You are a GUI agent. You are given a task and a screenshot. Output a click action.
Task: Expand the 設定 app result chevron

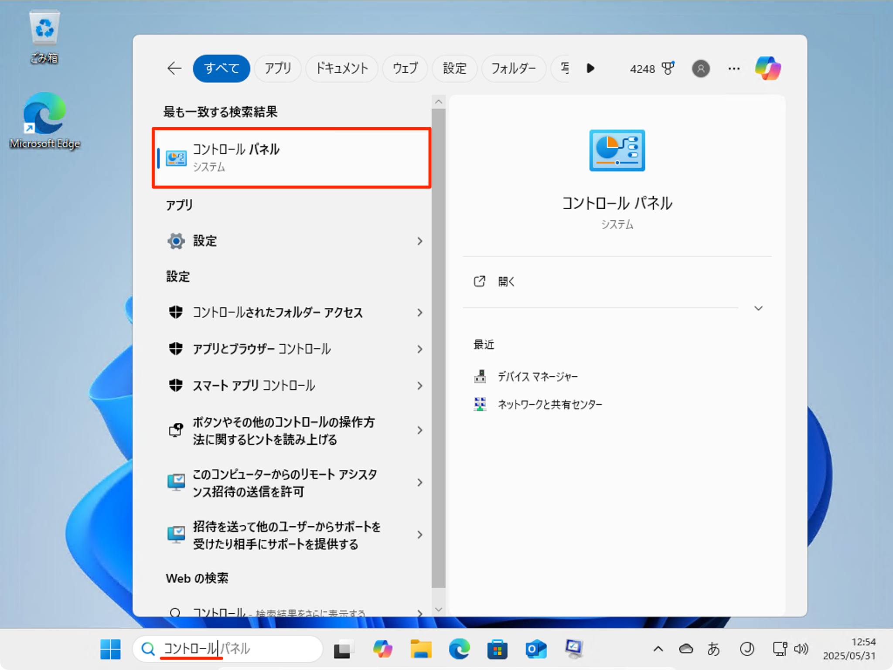pos(419,241)
